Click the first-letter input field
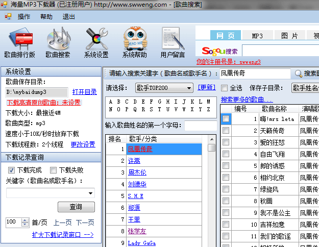 click(201, 125)
